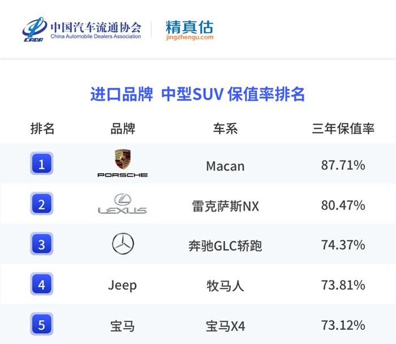Click the rank 1 badge

click(x=42, y=164)
